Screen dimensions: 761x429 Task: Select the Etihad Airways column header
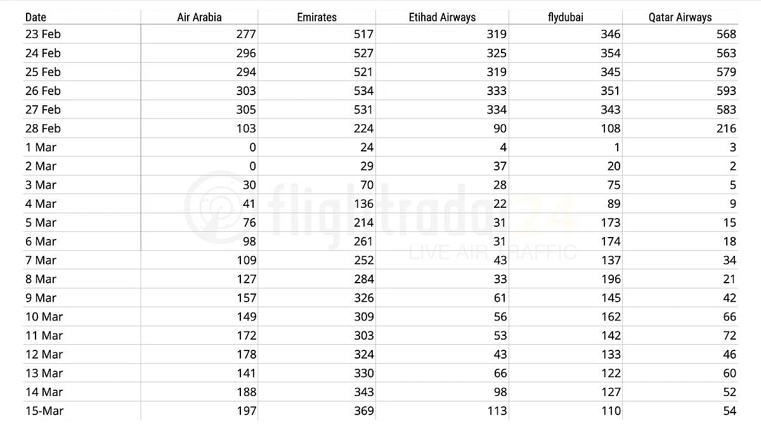[442, 17]
